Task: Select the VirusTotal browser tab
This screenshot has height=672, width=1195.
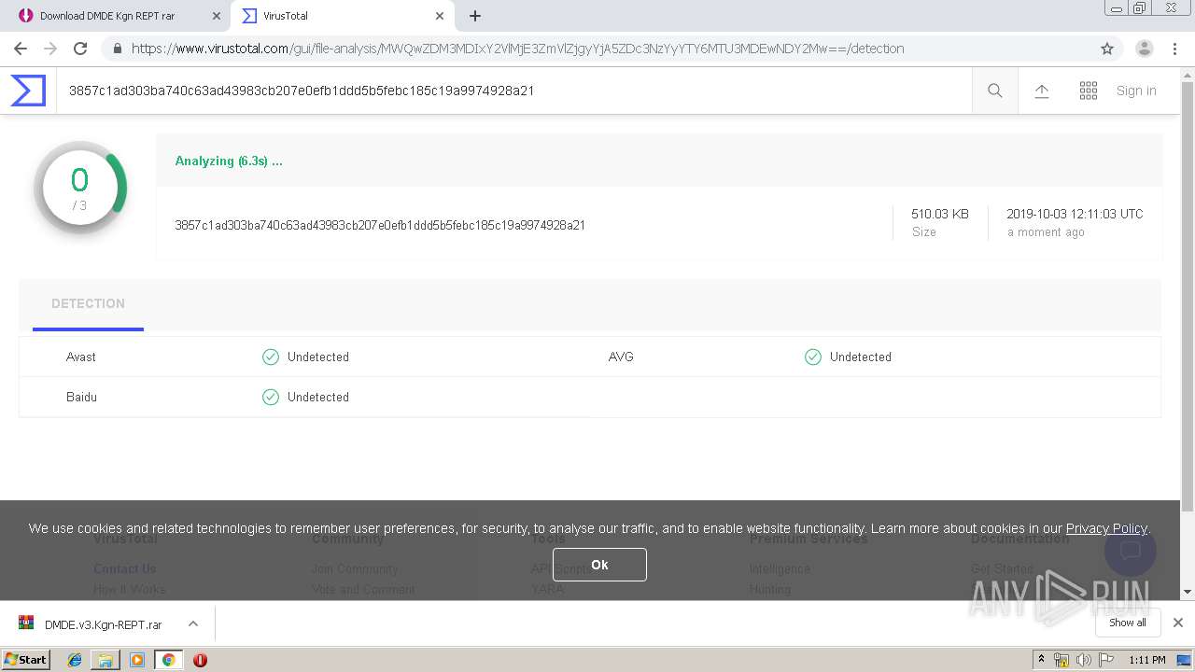Action: tap(344, 16)
